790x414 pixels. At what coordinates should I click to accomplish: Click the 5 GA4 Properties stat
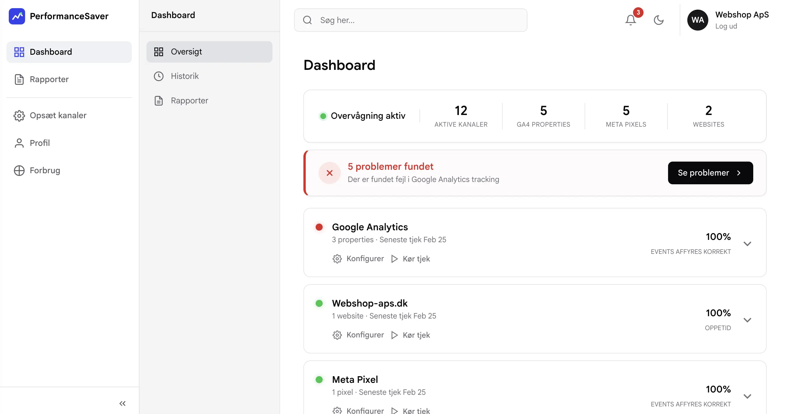(x=543, y=116)
